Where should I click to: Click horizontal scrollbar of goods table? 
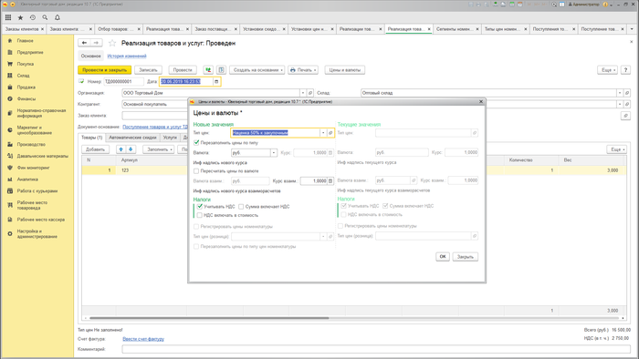209,318
